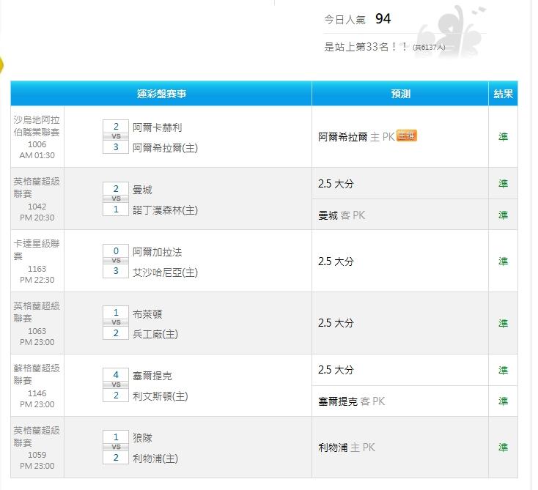
Task: Click the 共6137人 ranking total text
Action: click(x=428, y=48)
